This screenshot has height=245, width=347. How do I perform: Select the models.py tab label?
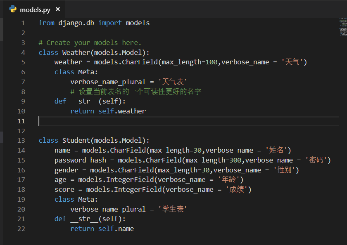tap(35, 9)
